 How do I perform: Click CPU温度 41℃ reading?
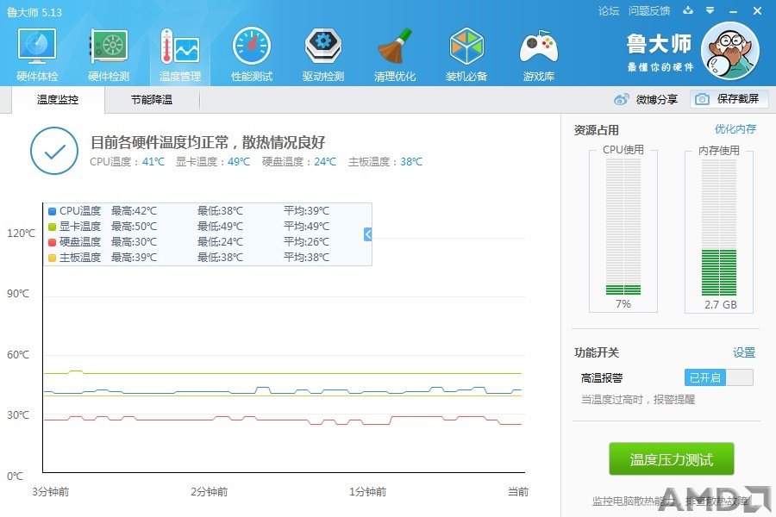[x=128, y=162]
